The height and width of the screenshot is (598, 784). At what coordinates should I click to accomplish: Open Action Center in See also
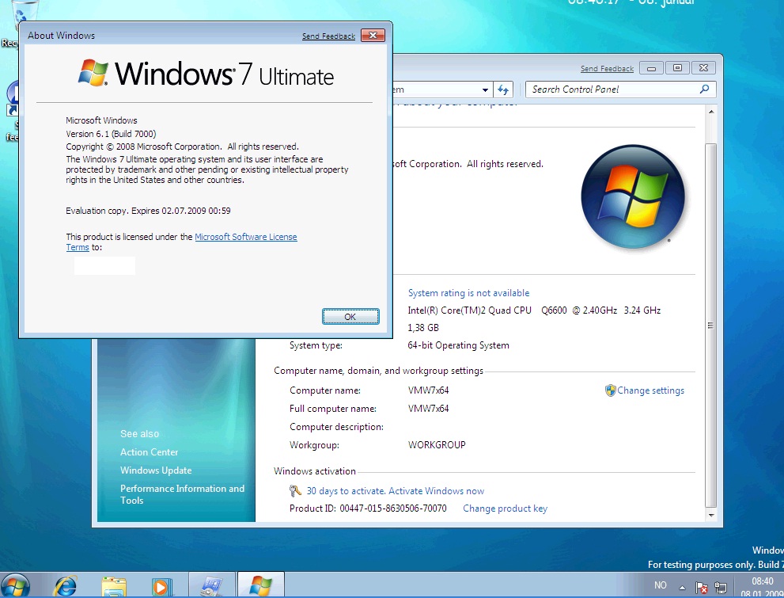149,452
